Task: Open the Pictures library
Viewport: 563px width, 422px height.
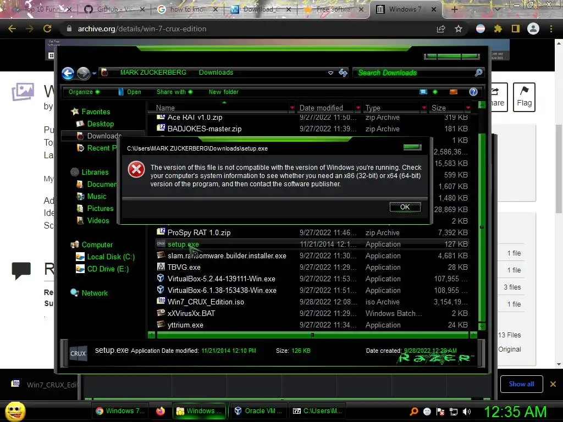Action: coord(96,208)
